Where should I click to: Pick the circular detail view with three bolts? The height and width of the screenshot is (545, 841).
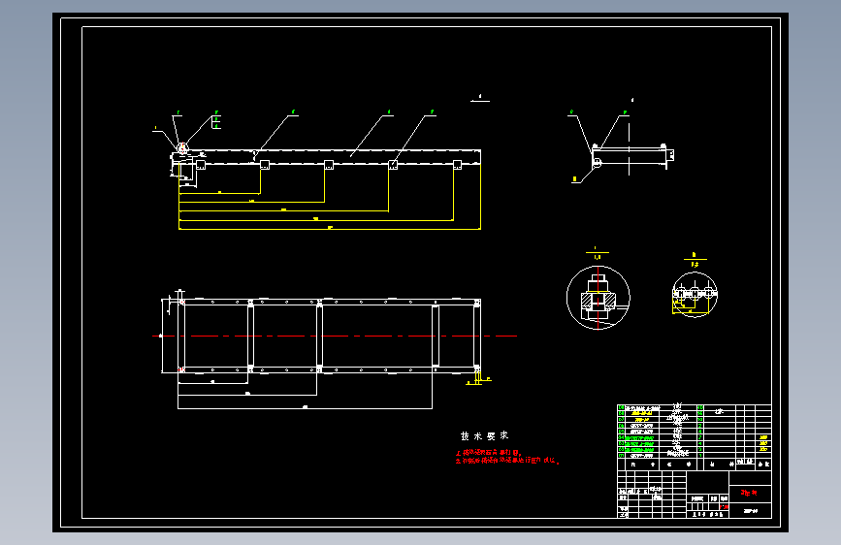click(695, 295)
